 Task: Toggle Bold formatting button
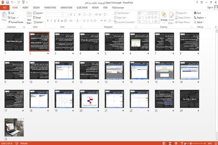[48, 21]
